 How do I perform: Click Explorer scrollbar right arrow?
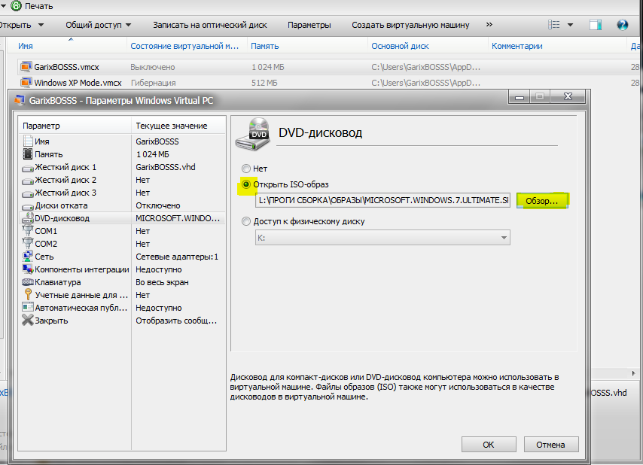pos(633,373)
